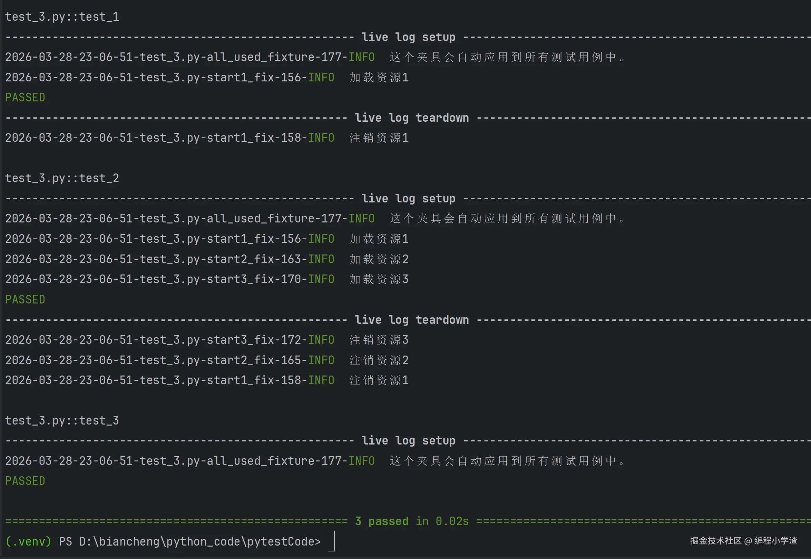
Task: Click PASSED result under test_2
Action: 25,299
